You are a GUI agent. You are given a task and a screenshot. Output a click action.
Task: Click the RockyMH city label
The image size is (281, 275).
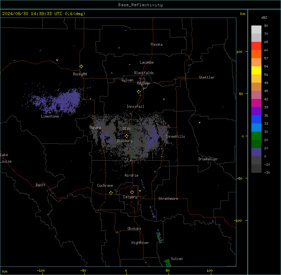coord(80,74)
